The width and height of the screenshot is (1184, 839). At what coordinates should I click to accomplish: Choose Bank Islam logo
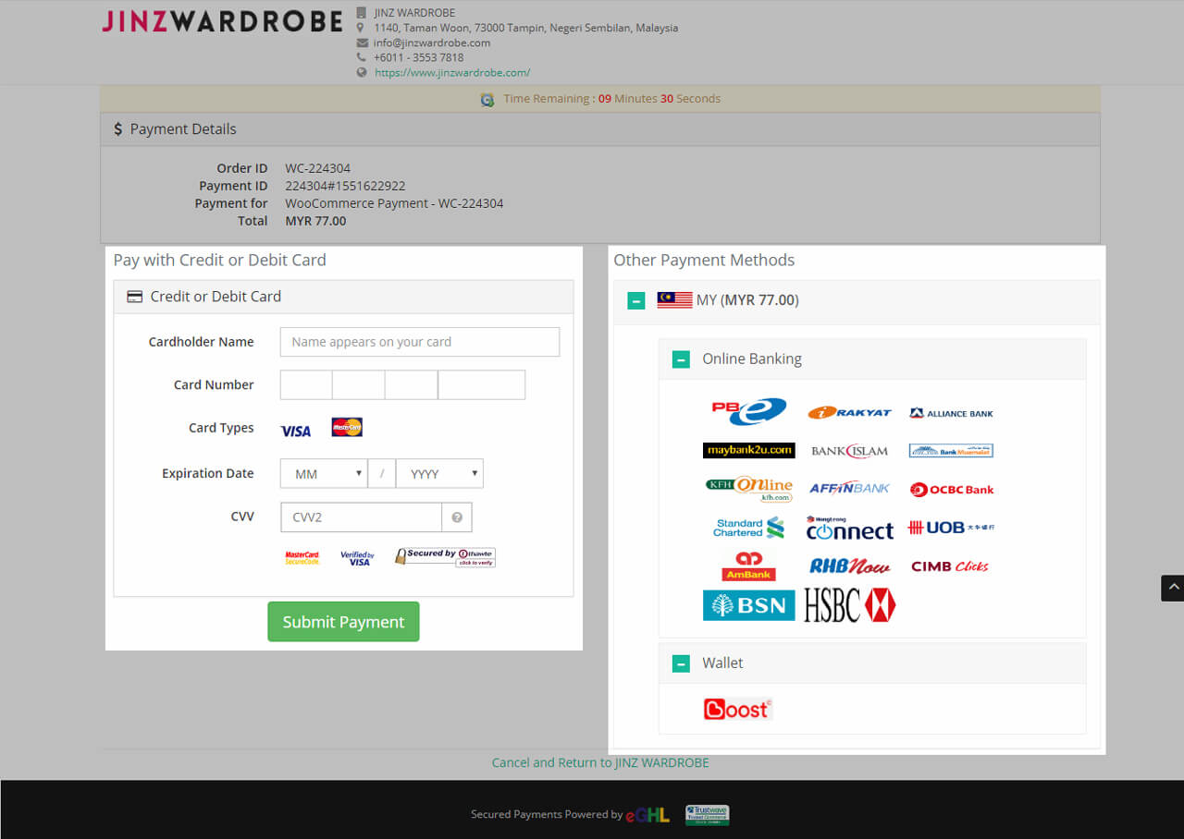point(849,451)
